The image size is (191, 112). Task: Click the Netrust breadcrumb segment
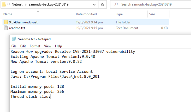tap(17, 4)
